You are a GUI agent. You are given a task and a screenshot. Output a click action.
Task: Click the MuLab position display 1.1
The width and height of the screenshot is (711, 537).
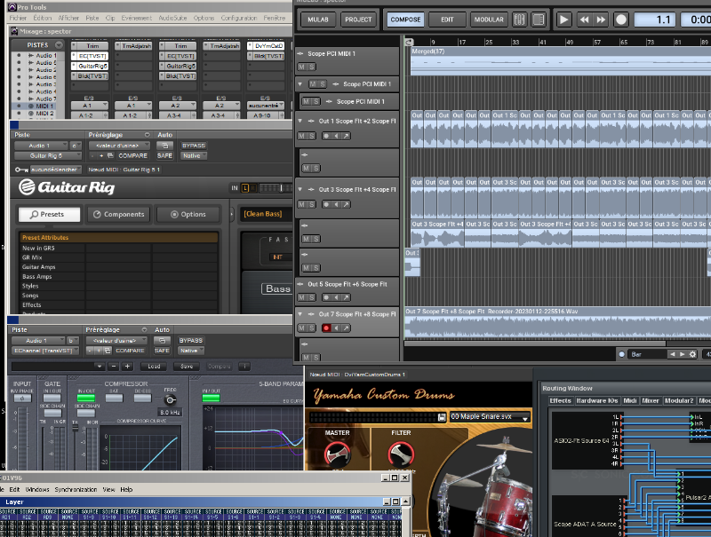click(x=655, y=20)
